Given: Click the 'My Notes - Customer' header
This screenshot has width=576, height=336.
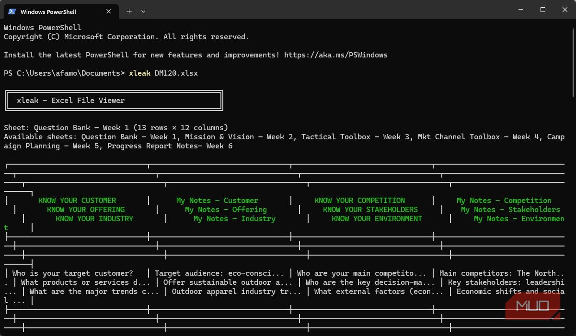Looking at the screenshot, I should coord(217,201).
